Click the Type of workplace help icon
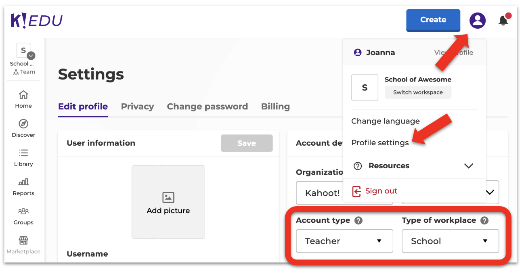Viewport: 524px width, 272px height. [x=484, y=221]
